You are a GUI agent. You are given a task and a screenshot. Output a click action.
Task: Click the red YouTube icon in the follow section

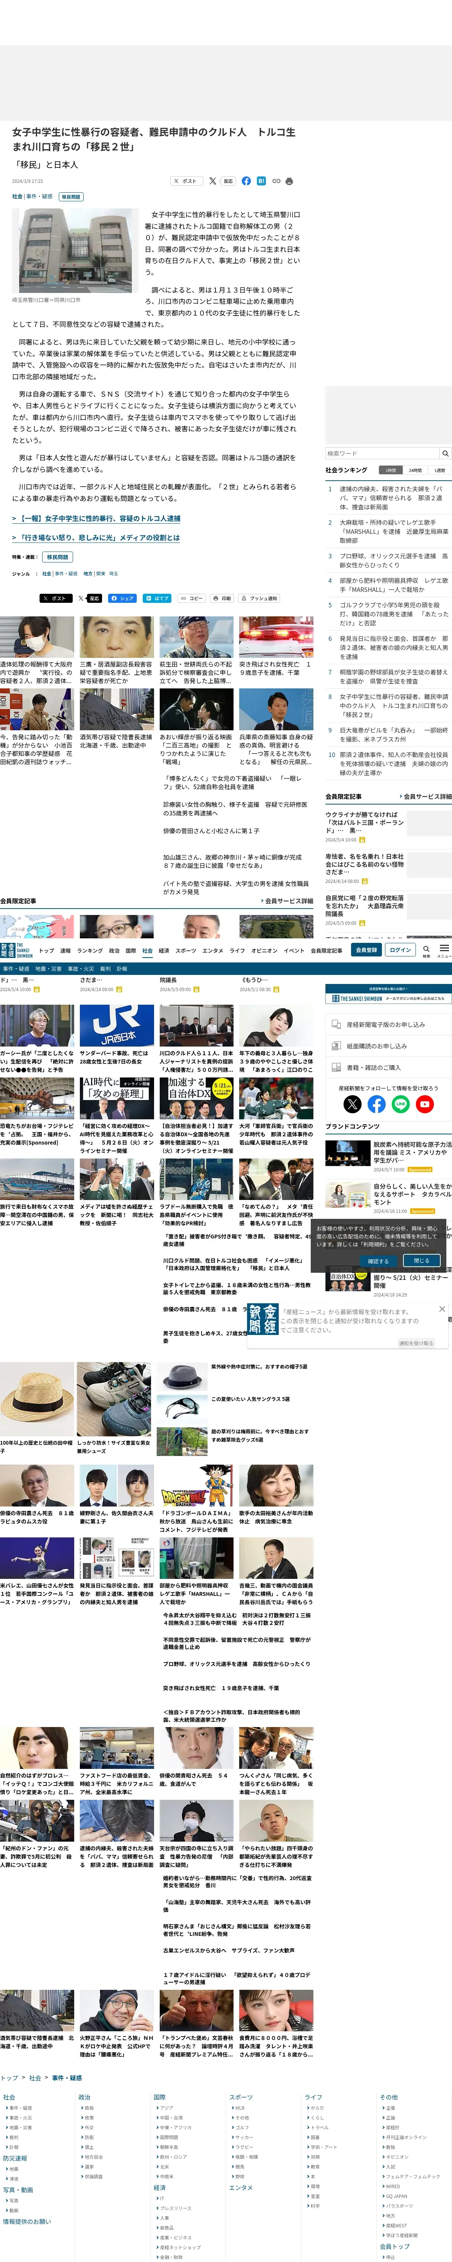(x=425, y=1105)
